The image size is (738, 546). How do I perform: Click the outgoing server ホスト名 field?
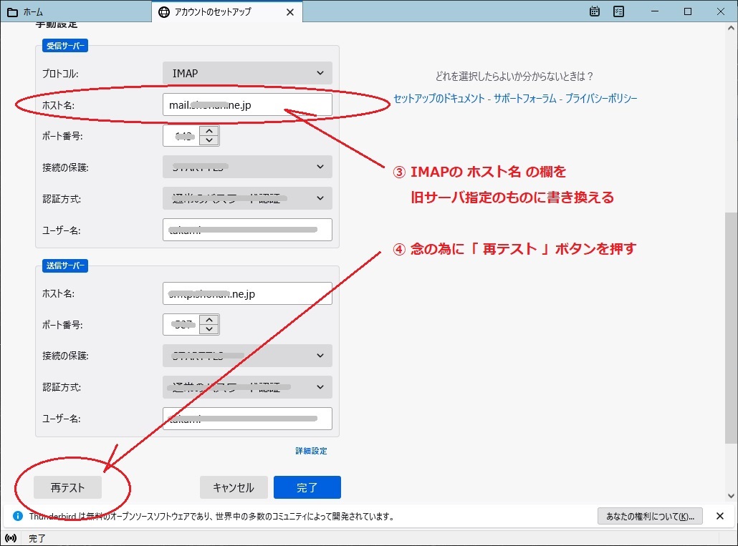(247, 293)
